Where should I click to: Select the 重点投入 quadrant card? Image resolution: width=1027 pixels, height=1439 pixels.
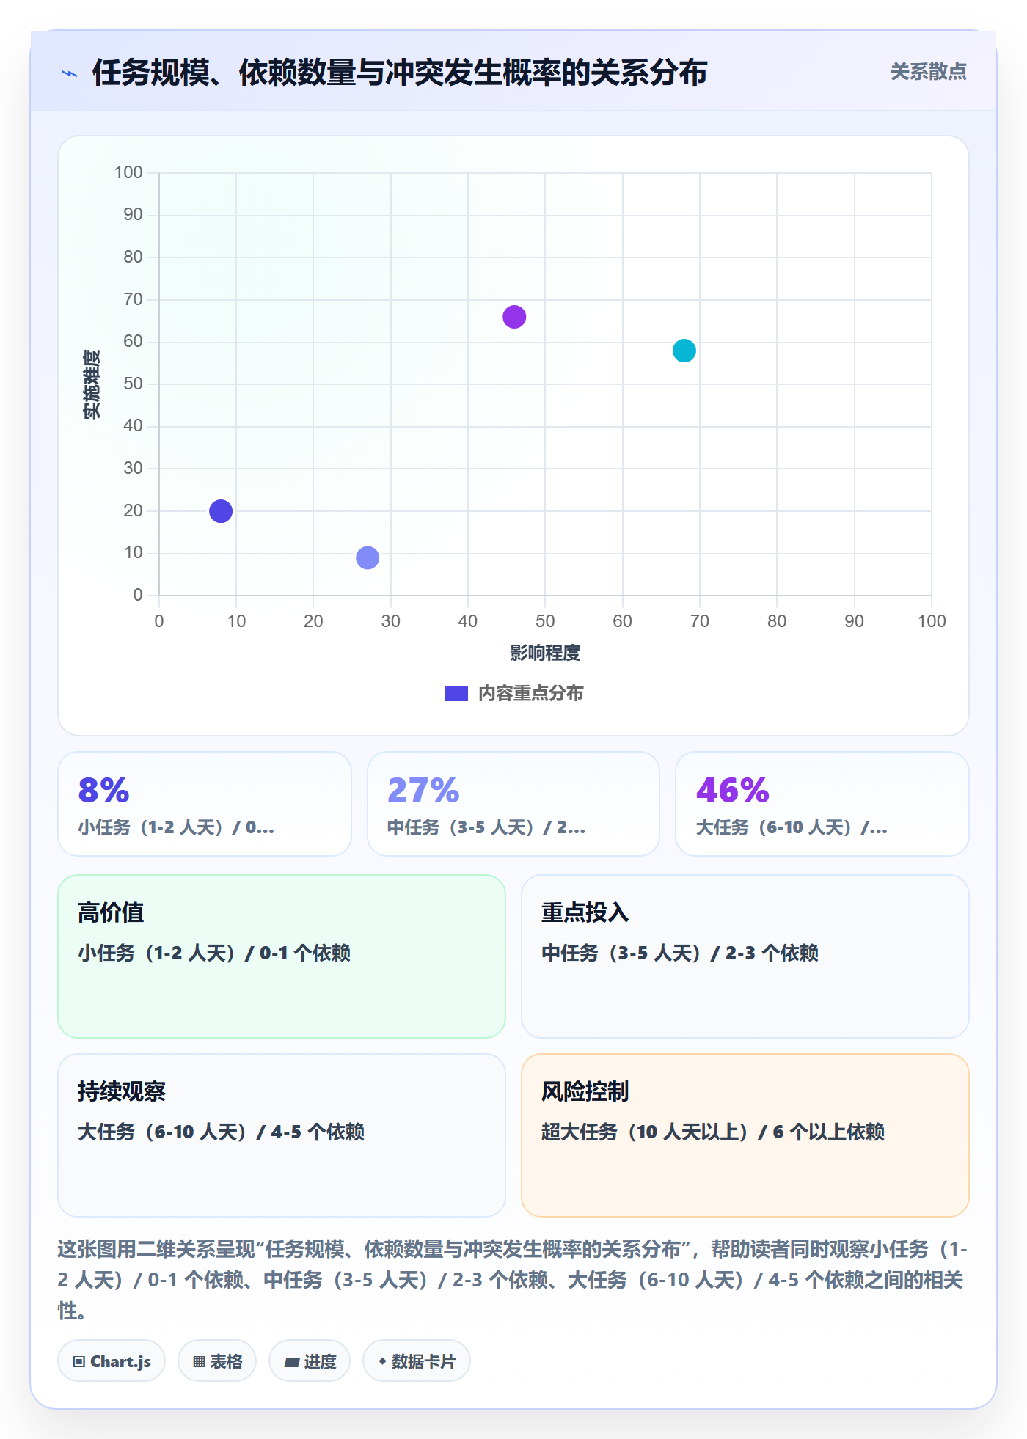click(x=745, y=956)
